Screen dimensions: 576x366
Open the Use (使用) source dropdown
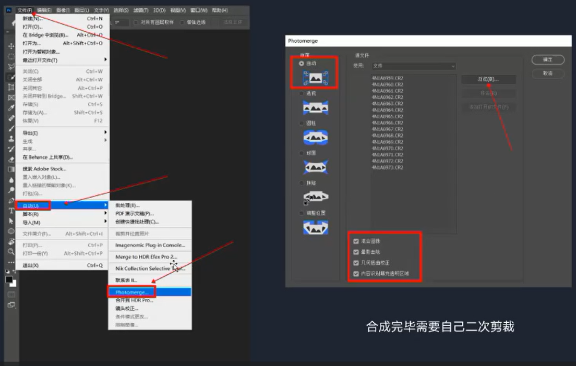click(x=413, y=66)
